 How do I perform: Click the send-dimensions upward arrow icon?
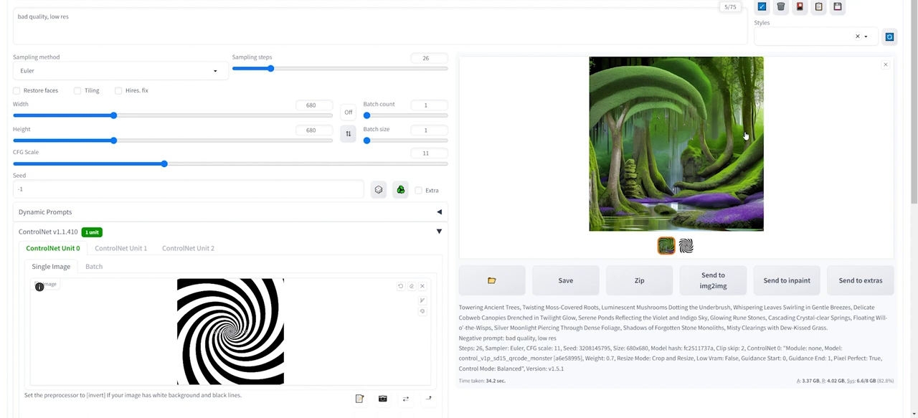(x=429, y=399)
